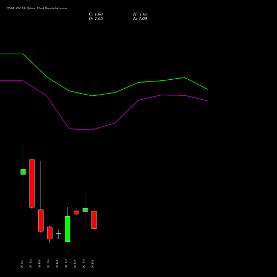
Task: Select the red candle for 02 Feb
Action: [50, 233]
